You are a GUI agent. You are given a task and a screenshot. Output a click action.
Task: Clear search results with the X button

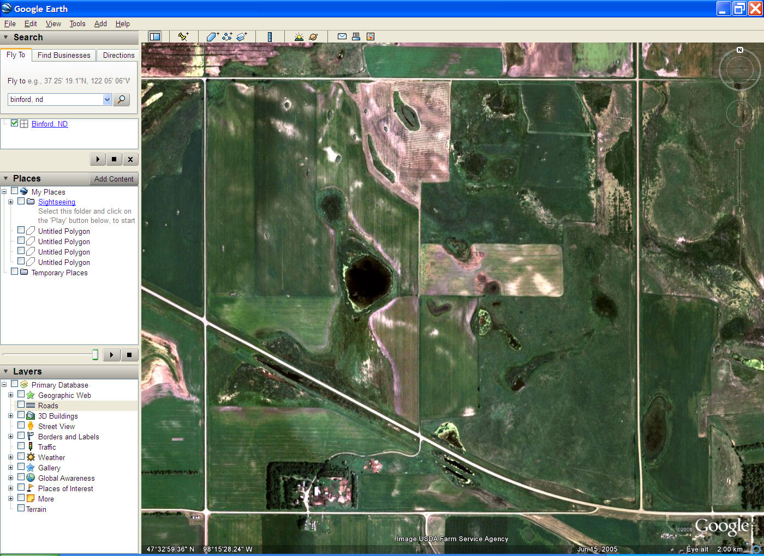click(130, 159)
